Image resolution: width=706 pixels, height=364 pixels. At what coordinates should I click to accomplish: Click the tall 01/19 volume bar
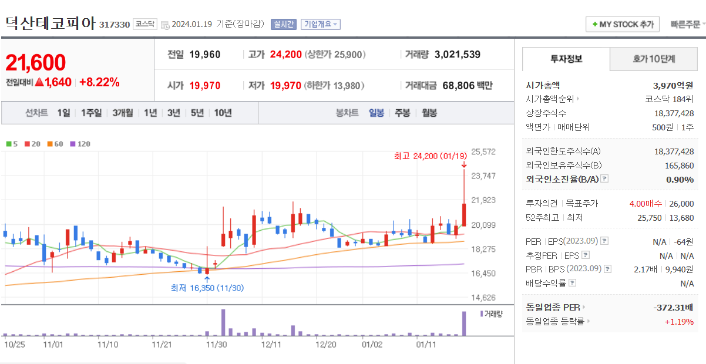coord(464,323)
